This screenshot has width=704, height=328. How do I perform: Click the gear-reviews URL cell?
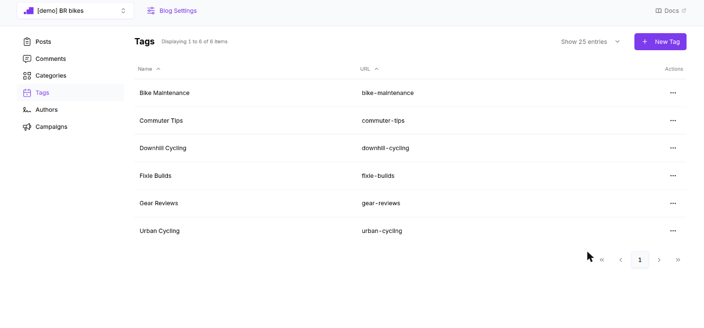tap(381, 203)
